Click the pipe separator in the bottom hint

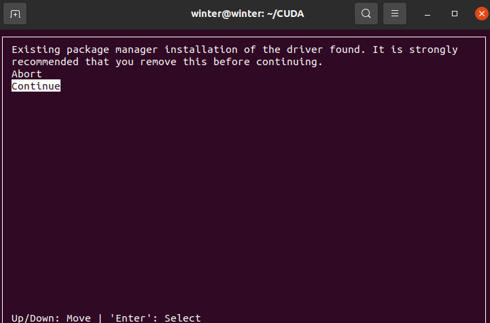100,318
